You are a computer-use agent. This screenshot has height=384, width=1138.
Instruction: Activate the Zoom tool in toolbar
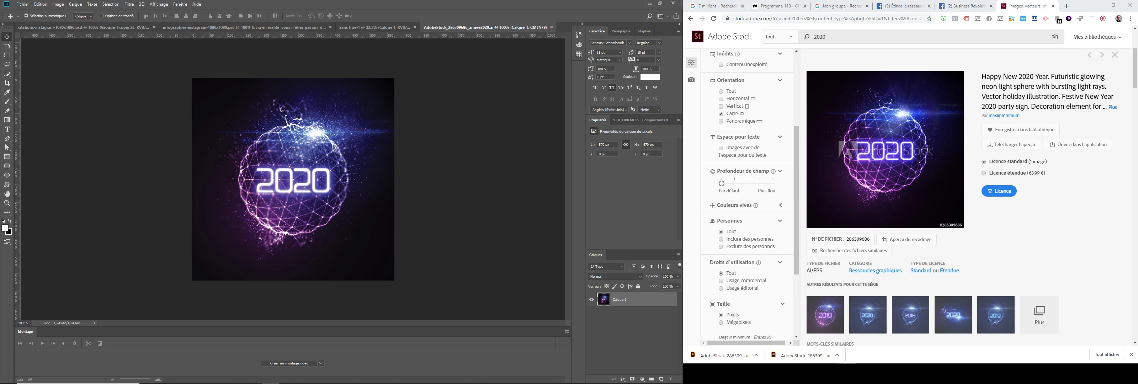coord(7,203)
